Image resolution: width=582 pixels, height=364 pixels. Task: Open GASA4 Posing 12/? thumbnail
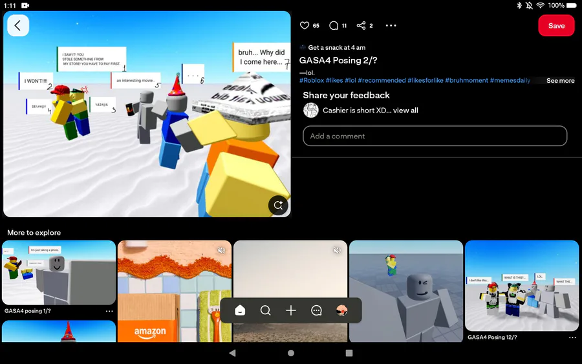(x=521, y=286)
